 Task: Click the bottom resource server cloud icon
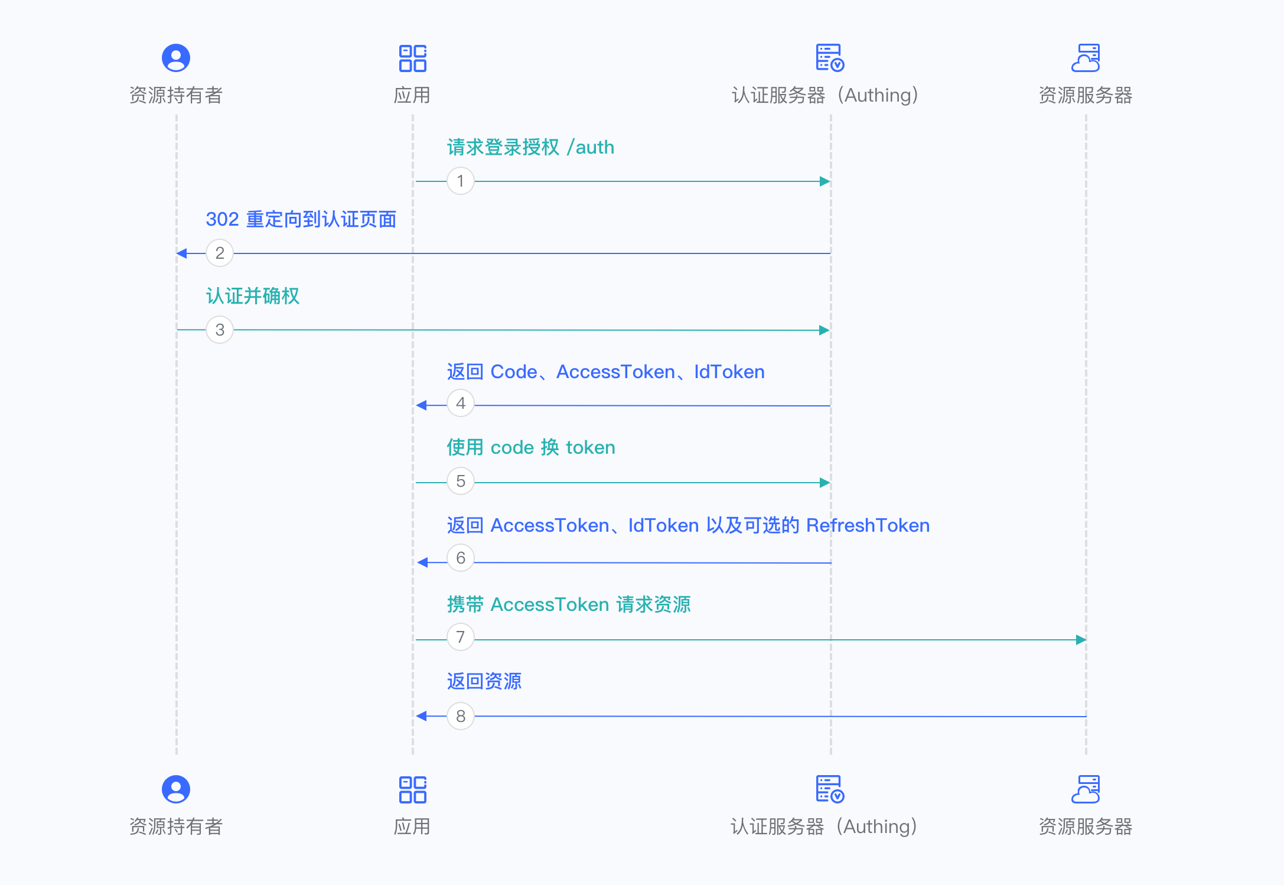click(x=1086, y=789)
